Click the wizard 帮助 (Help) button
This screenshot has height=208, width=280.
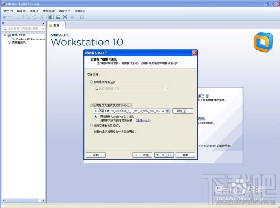coord(96,155)
